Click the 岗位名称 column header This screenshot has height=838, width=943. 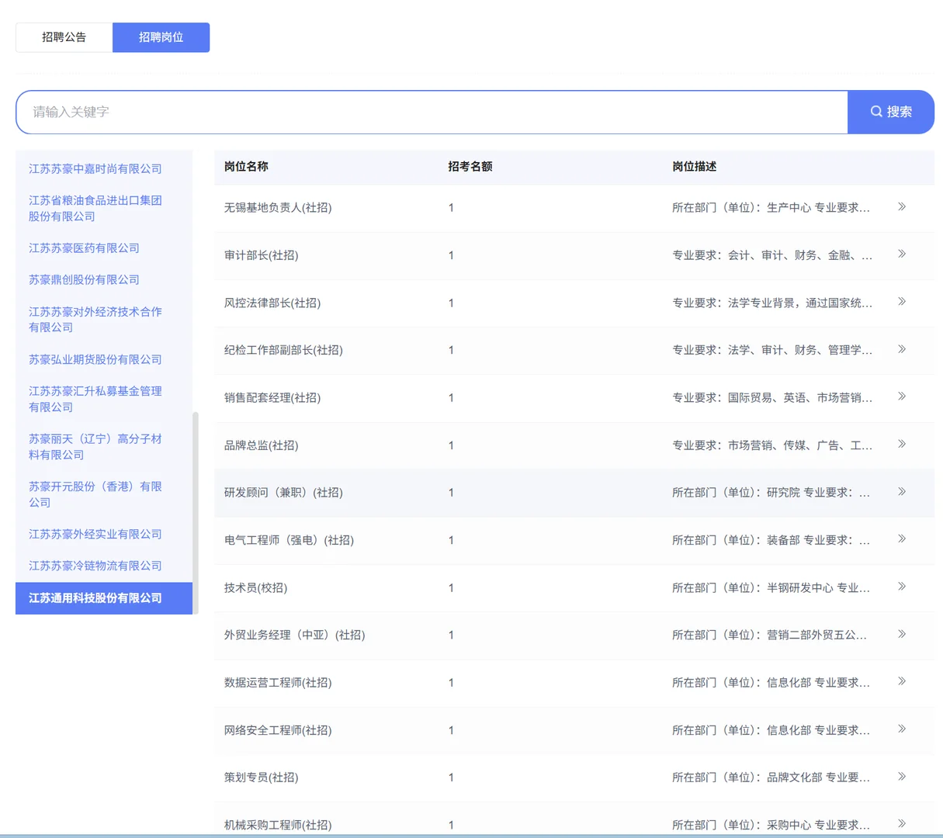tap(246, 166)
